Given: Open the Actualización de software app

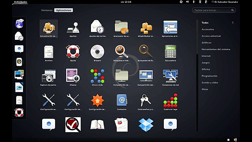Looking at the screenshot, I should (49, 29).
